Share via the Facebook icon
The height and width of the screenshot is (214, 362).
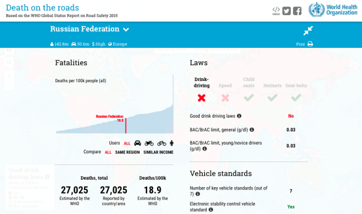[297, 11]
